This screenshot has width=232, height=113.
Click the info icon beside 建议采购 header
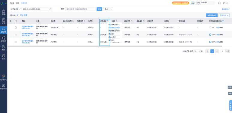click(132, 21)
